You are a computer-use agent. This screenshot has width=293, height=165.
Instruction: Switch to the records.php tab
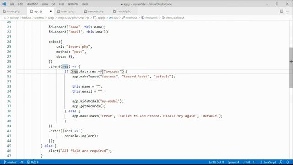[x=96, y=11]
